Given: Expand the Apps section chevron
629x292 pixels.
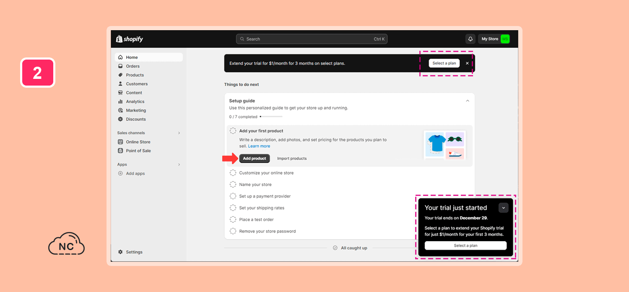Looking at the screenshot, I should click(x=179, y=164).
